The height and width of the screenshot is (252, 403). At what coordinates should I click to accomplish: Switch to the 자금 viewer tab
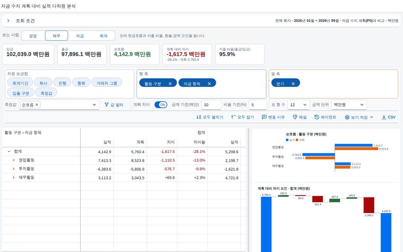80,36
